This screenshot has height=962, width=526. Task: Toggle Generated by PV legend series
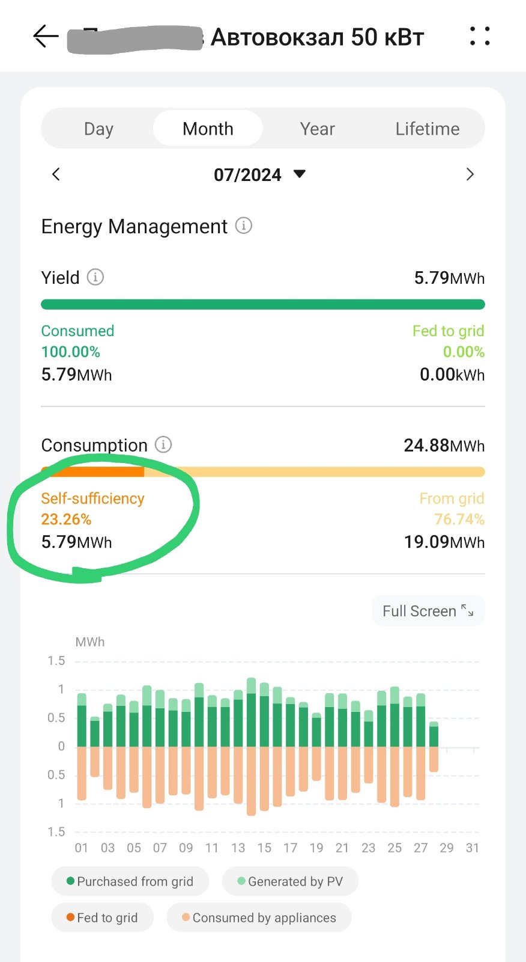pyautogui.click(x=290, y=881)
